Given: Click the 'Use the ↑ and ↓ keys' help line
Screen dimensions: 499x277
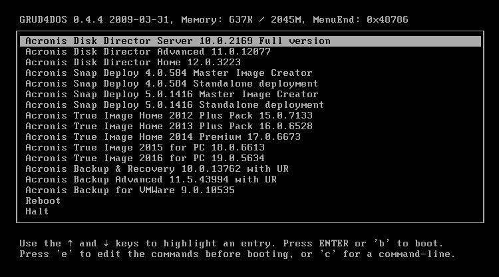Looking at the screenshot, I should pos(232,244).
